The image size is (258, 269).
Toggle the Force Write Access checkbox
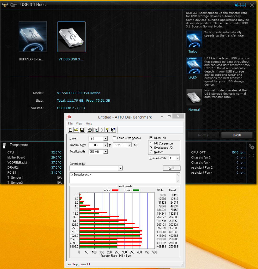pos(114,138)
